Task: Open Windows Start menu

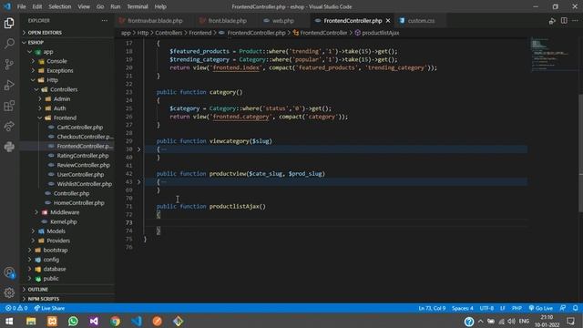Action: click(x=9, y=321)
